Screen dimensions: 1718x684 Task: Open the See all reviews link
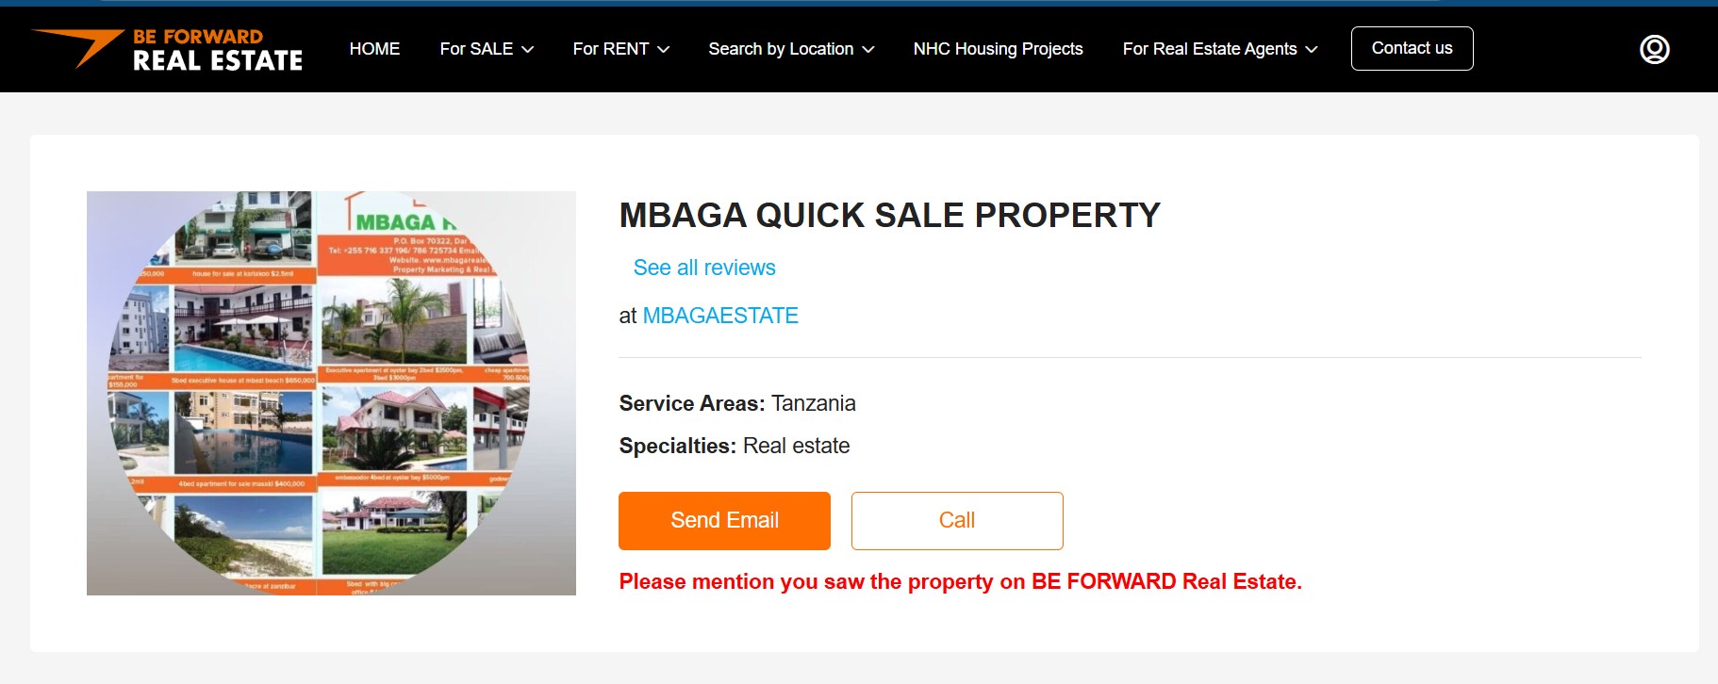704,268
